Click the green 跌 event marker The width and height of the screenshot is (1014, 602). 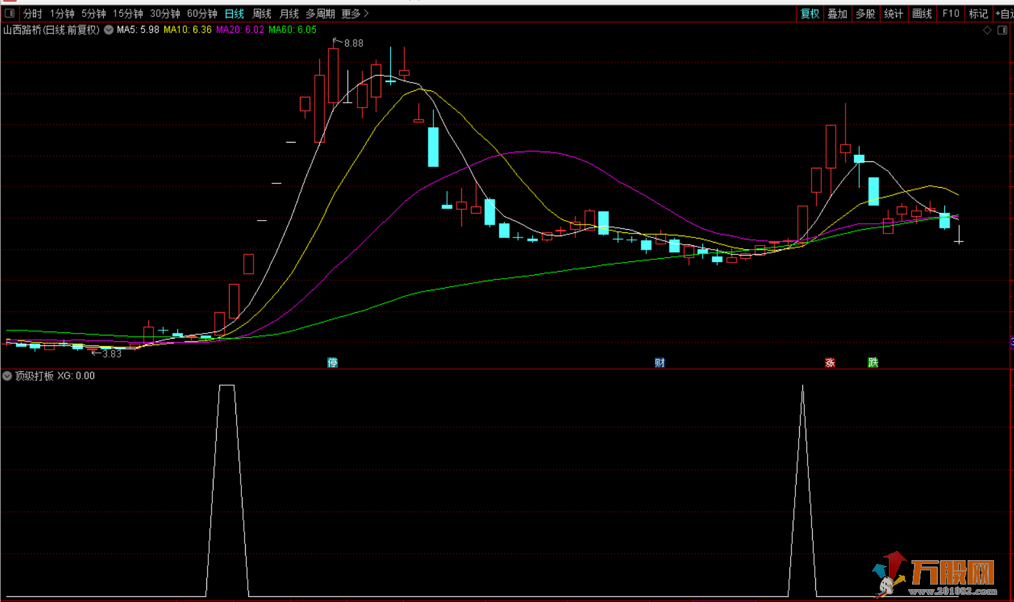[873, 363]
